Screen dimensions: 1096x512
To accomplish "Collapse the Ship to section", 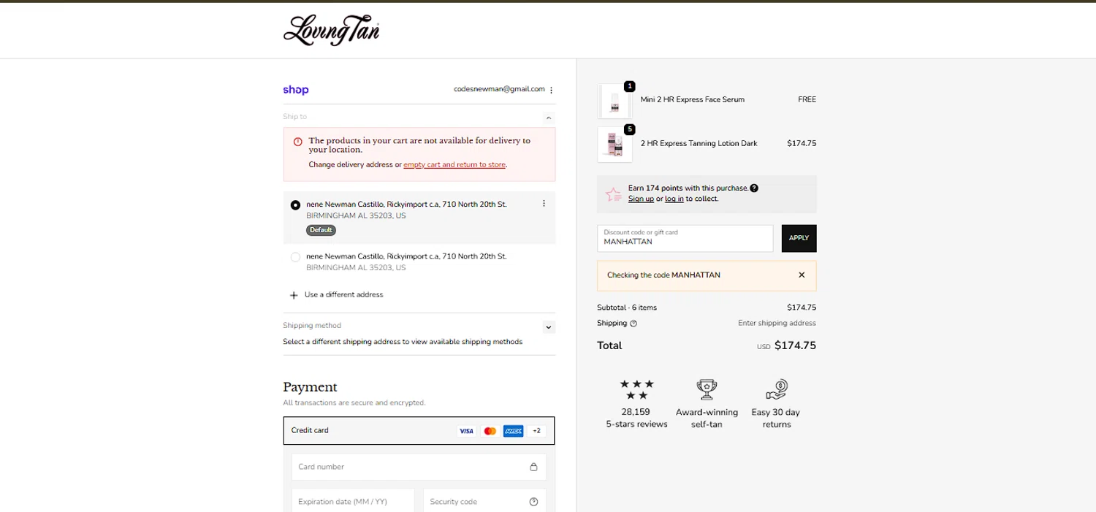I will coord(549,117).
